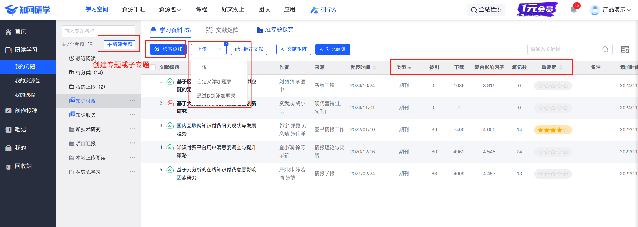Click the search magnifier in keyword box
The image size is (638, 227).
(605, 49)
